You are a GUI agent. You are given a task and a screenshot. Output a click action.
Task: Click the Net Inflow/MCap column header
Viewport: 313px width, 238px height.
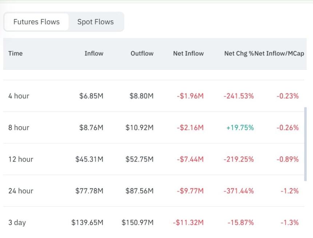point(279,53)
